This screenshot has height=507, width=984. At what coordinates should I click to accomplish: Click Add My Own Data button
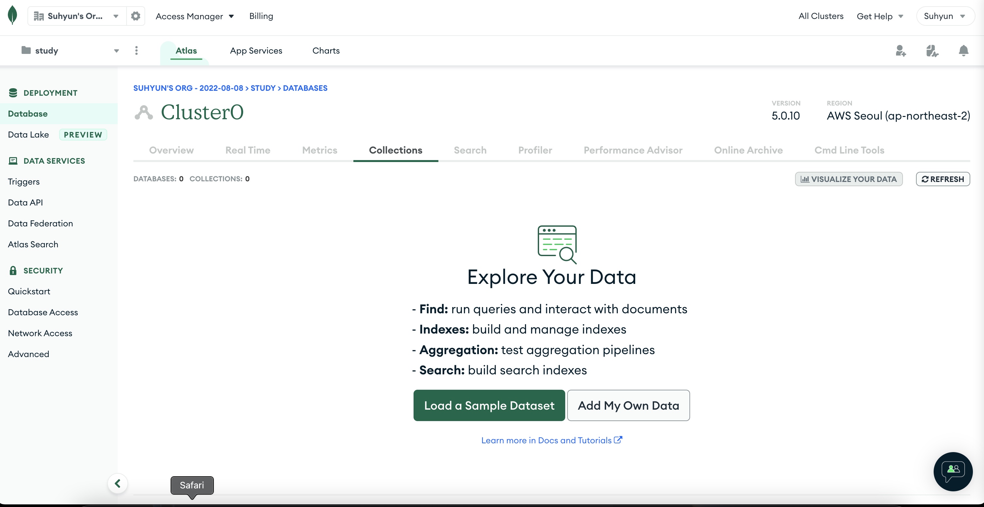pyautogui.click(x=628, y=405)
